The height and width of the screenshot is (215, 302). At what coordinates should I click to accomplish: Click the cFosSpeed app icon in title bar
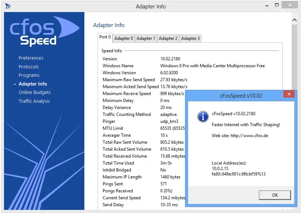click(x=8, y=6)
